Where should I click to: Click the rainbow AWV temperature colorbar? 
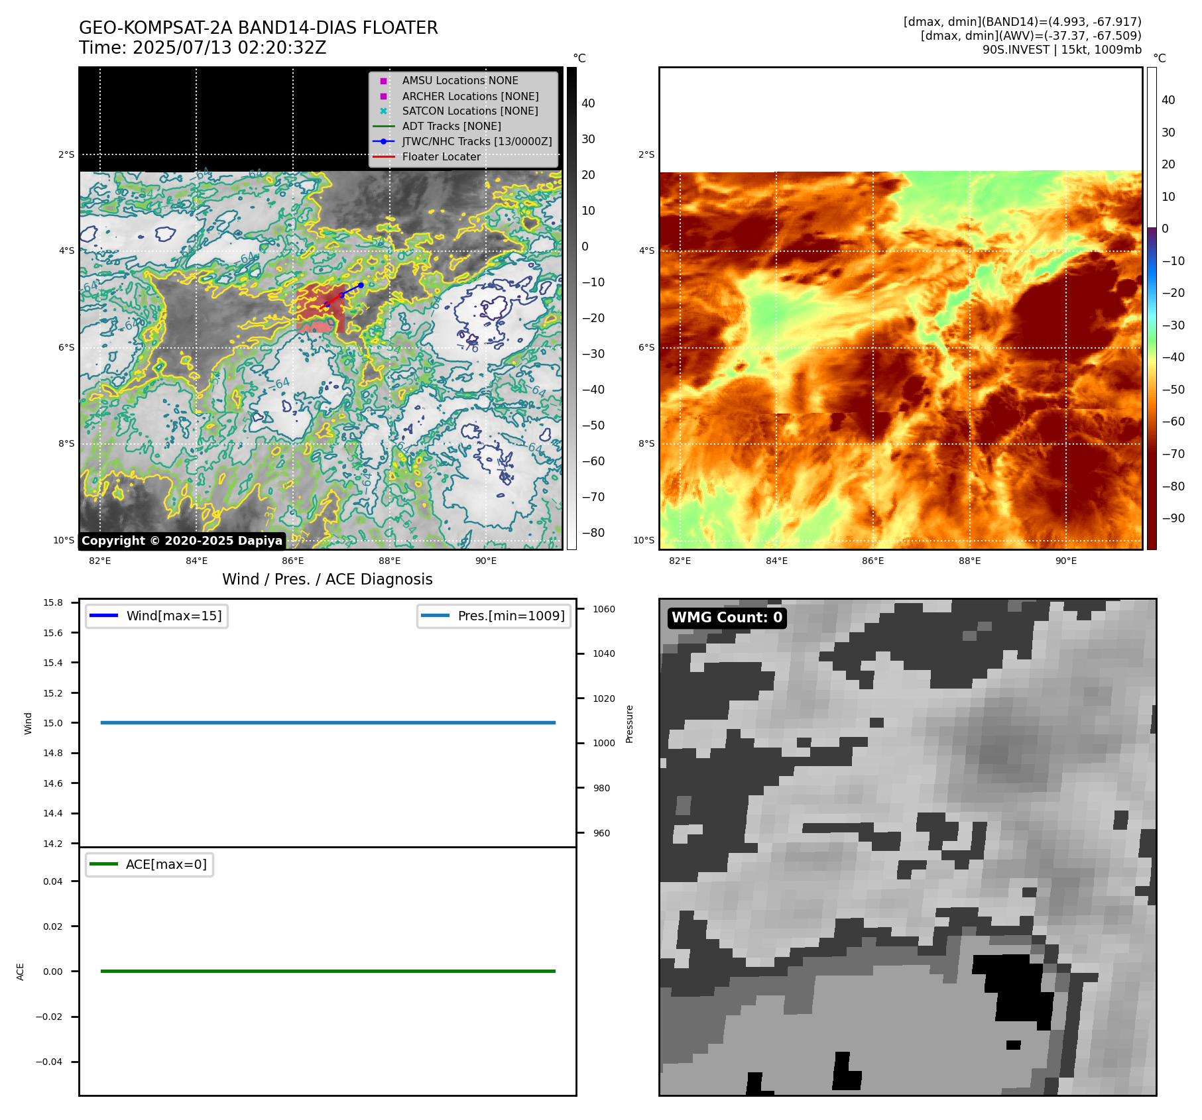(1152, 308)
